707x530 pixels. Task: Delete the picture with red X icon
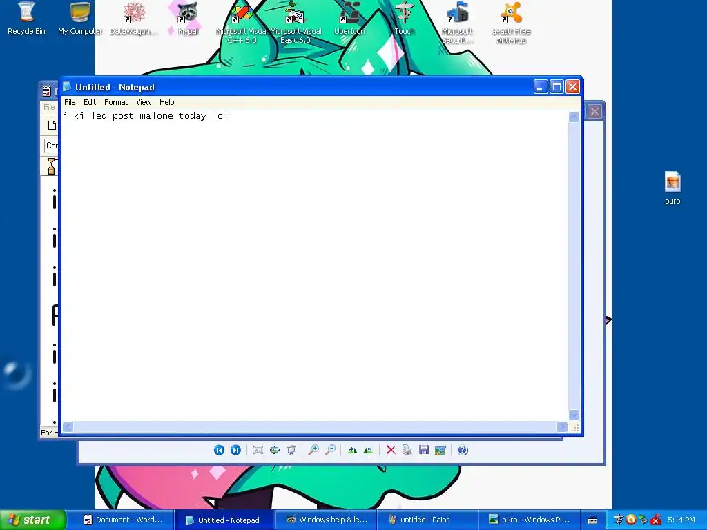point(391,450)
